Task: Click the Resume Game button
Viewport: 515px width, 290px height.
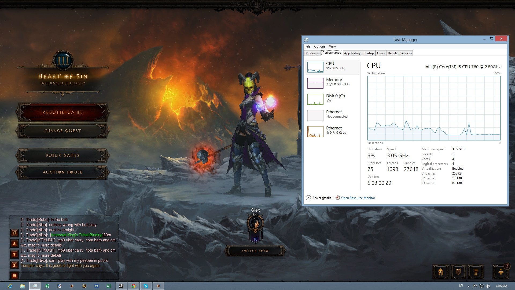Action: point(63,112)
